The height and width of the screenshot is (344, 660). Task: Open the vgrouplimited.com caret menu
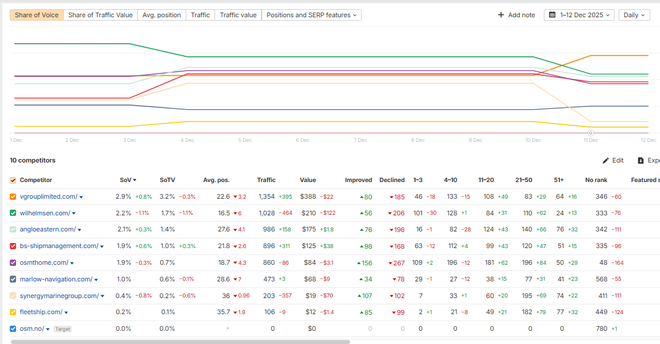(x=81, y=197)
